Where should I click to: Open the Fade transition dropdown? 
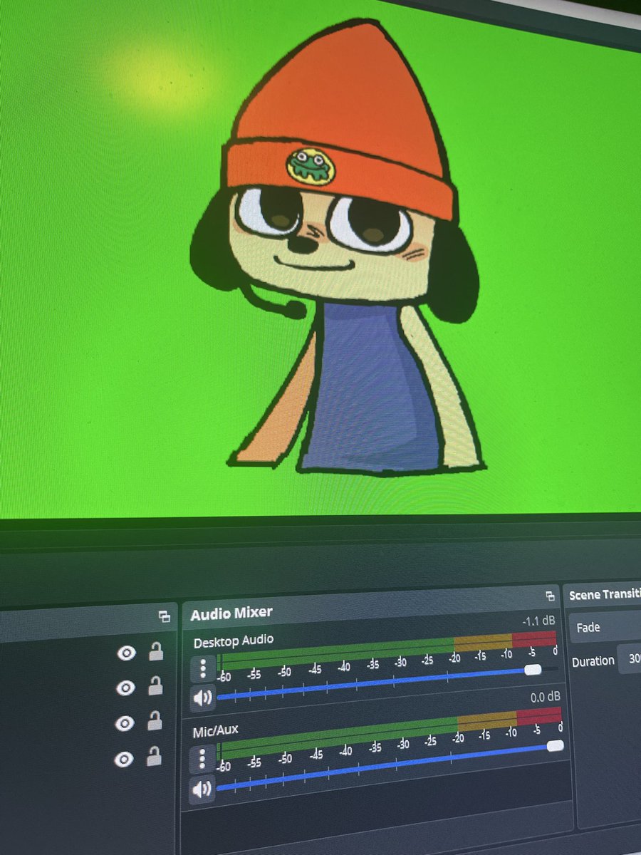tap(605, 627)
